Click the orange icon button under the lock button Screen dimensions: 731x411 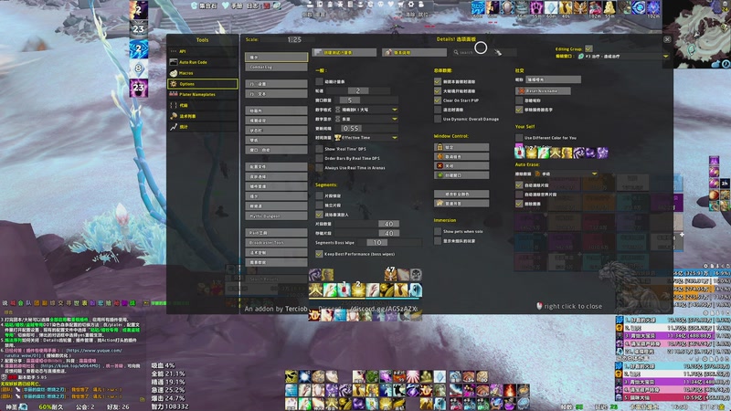(461, 156)
